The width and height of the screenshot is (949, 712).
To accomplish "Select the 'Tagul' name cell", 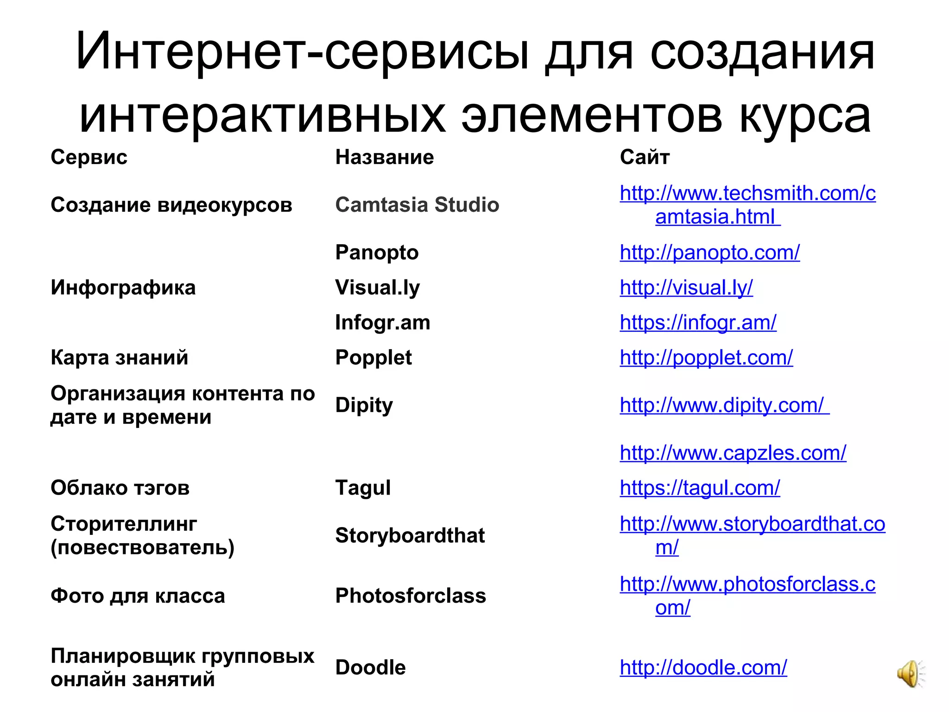I will coord(363,488).
